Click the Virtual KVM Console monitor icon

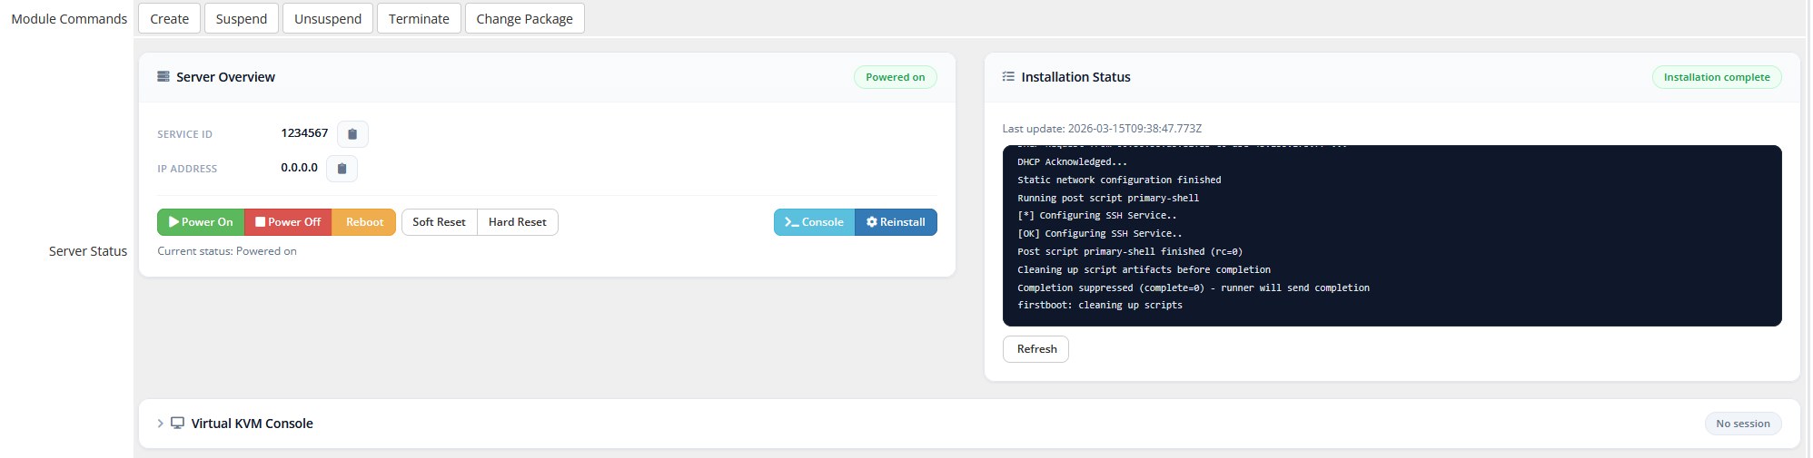tap(177, 423)
